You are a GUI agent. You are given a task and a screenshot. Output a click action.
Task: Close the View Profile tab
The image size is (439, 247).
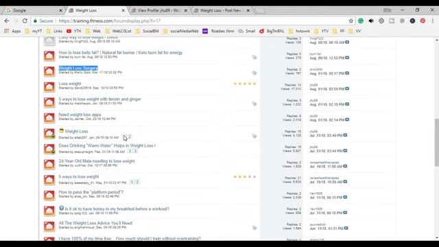[x=186, y=10]
